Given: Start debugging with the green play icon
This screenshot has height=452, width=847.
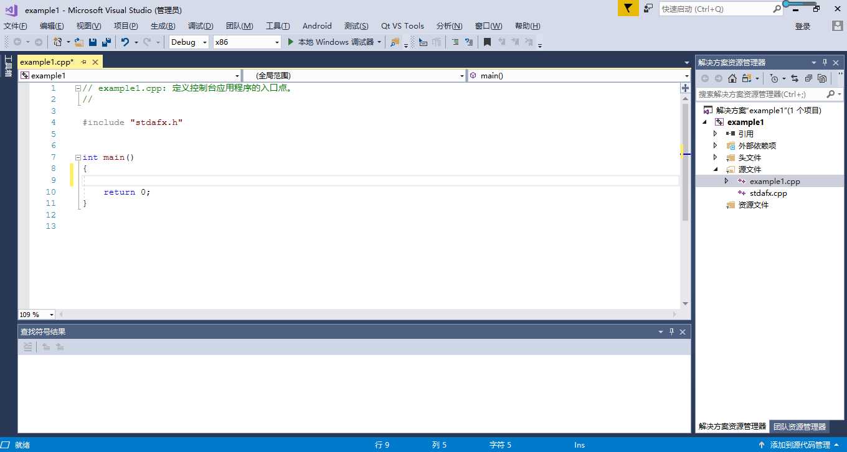Looking at the screenshot, I should click(x=290, y=42).
